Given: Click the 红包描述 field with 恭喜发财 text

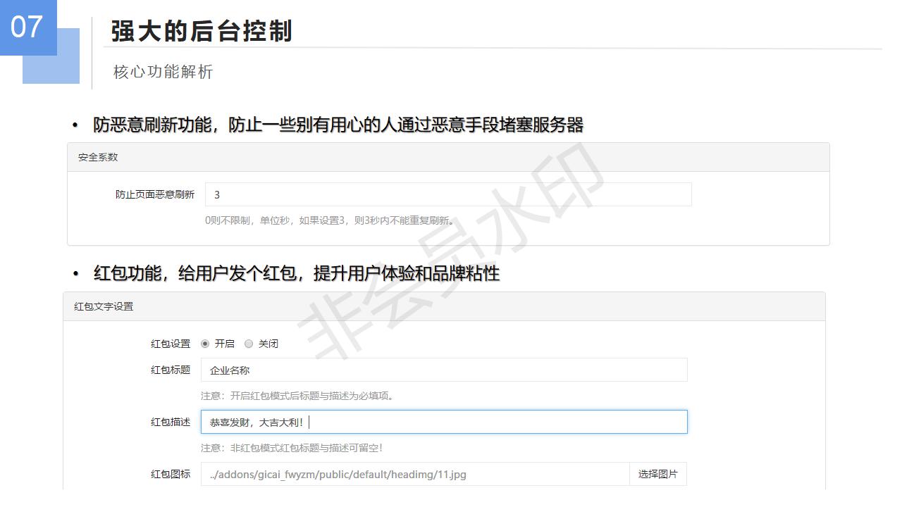Looking at the screenshot, I should (444, 422).
